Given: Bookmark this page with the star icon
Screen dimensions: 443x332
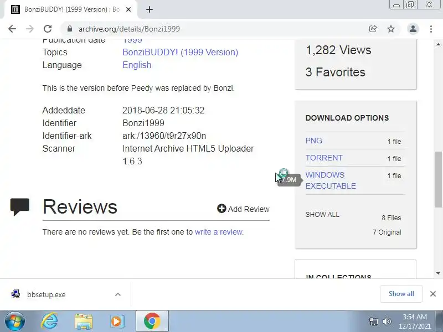Looking at the screenshot, I should coord(391,29).
